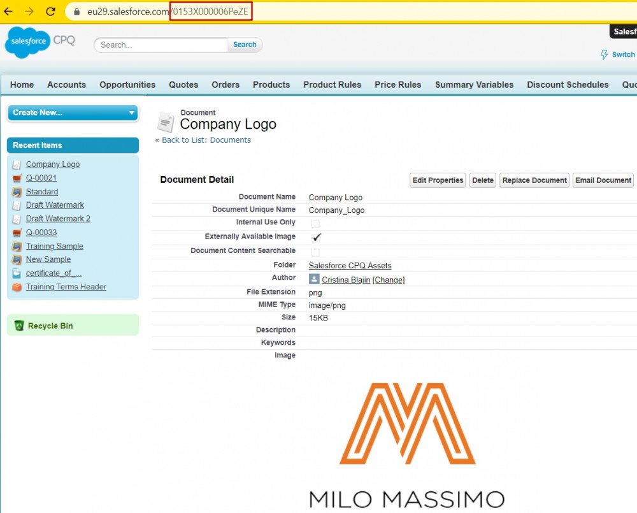
Task: Click the Edit Properties button
Action: 438,180
